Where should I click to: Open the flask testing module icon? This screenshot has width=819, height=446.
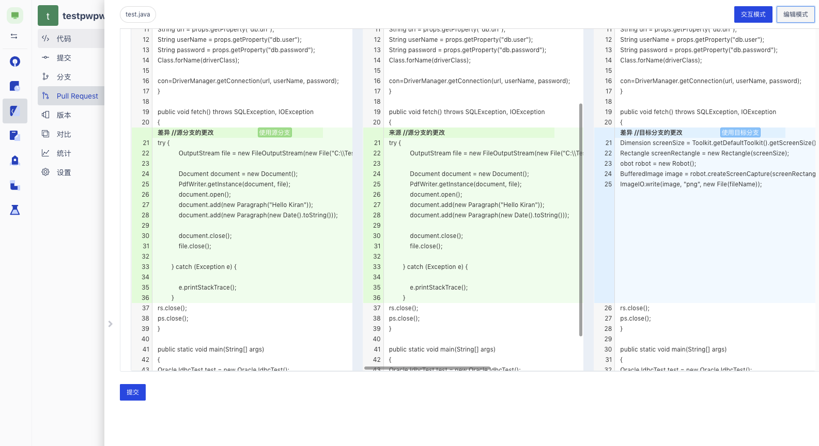tap(15, 210)
